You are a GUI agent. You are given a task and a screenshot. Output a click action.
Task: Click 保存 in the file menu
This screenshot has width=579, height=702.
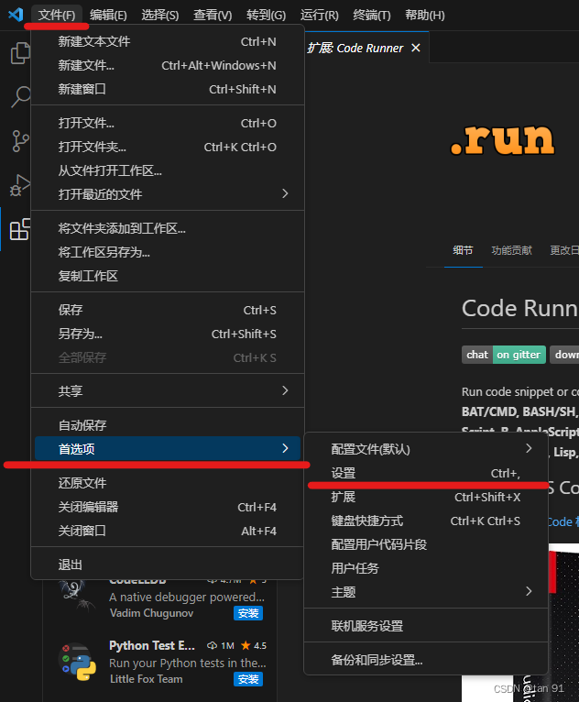pyautogui.click(x=168, y=310)
